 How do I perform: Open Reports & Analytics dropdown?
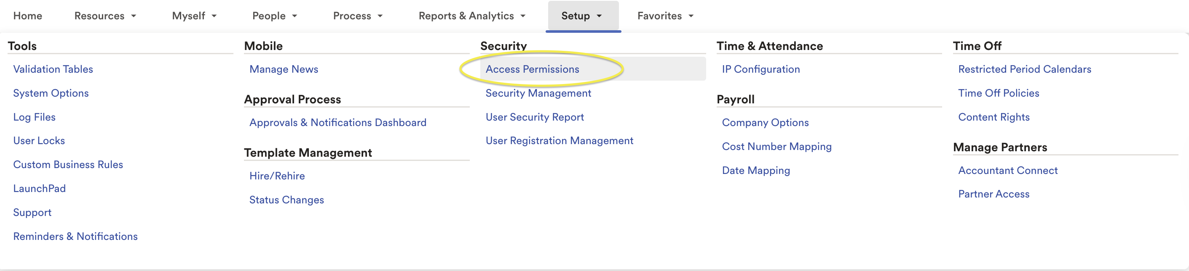tap(472, 16)
